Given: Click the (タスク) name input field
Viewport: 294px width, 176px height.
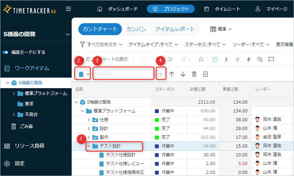Looking at the screenshot, I should click(124, 74).
